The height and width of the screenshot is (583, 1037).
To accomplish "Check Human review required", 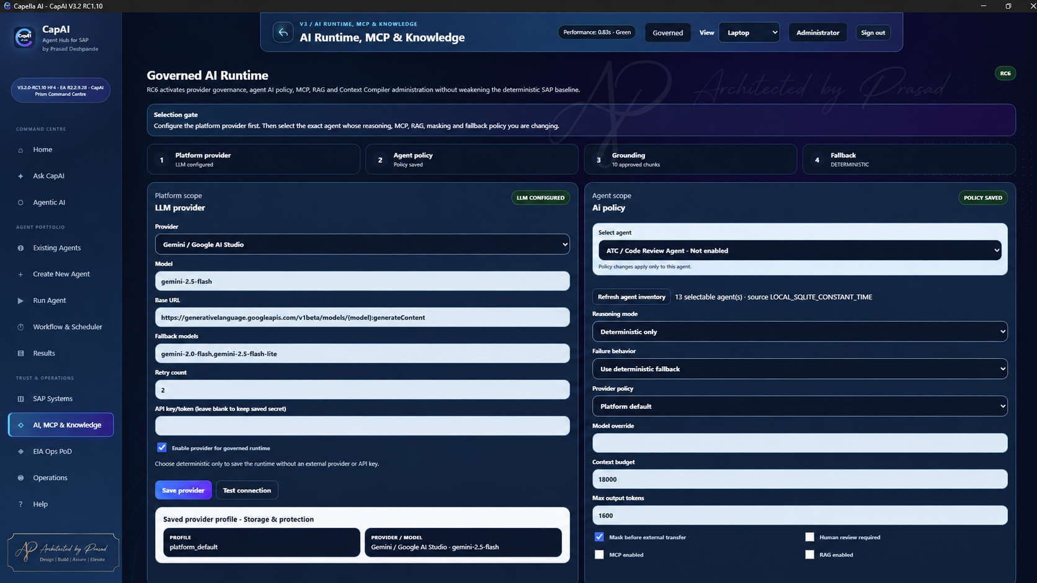I will [809, 537].
